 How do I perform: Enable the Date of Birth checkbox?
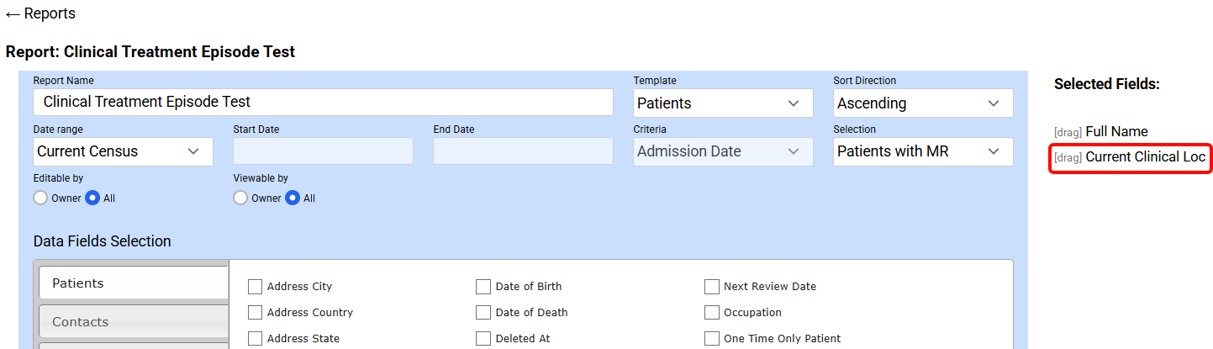click(483, 287)
